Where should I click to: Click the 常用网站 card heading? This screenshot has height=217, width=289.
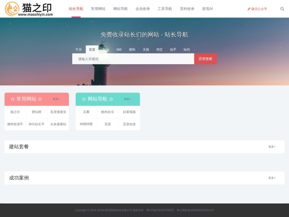point(26,99)
